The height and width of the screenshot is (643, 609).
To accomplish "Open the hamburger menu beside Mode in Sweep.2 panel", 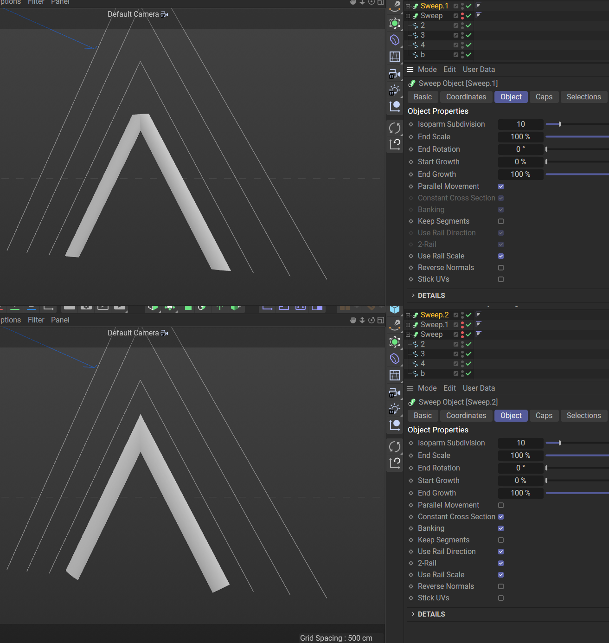I will pos(410,388).
